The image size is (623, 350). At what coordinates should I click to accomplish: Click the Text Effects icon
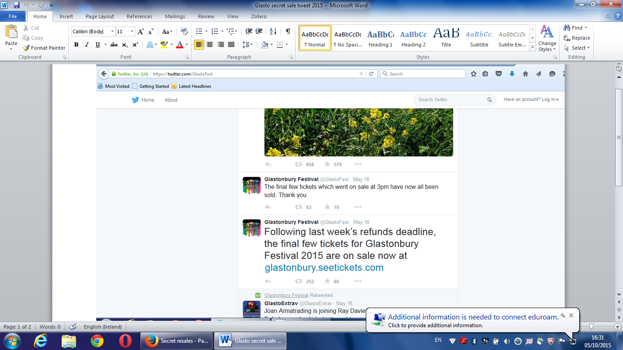click(150, 45)
